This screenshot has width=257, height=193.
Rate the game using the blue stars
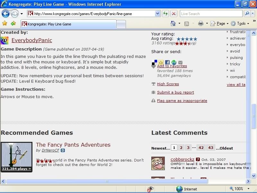[187, 39]
